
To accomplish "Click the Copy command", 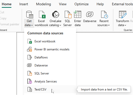I will (x=3, y=18).
